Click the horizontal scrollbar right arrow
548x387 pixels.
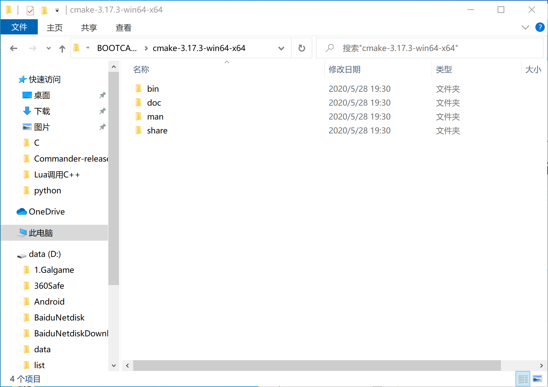[x=541, y=365]
